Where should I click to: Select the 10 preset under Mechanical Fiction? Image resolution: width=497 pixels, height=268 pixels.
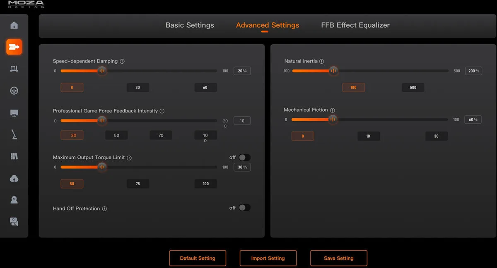[369, 136]
